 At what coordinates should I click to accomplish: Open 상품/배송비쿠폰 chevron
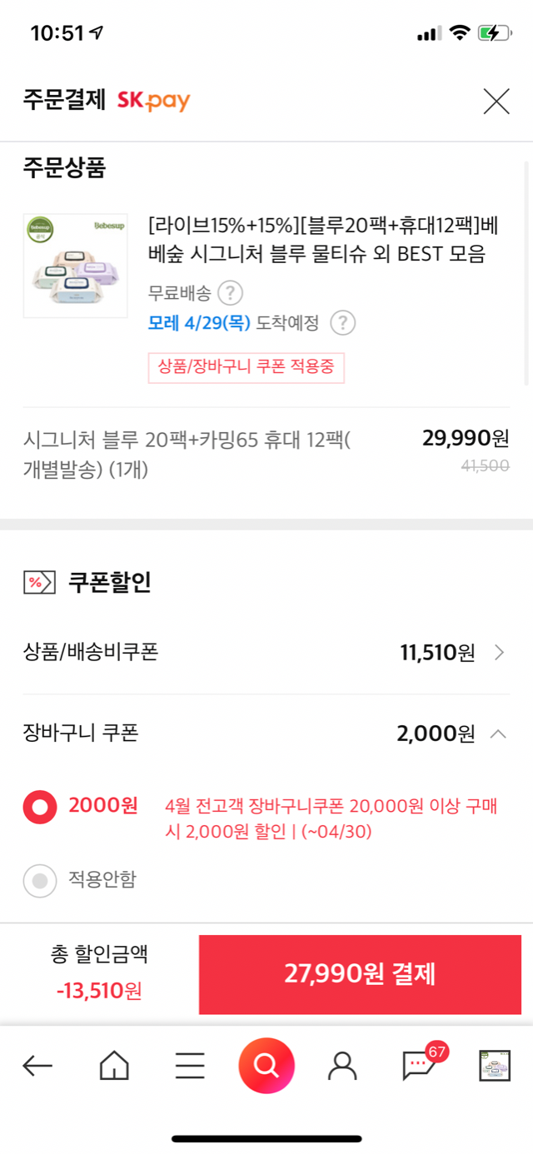[499, 653]
